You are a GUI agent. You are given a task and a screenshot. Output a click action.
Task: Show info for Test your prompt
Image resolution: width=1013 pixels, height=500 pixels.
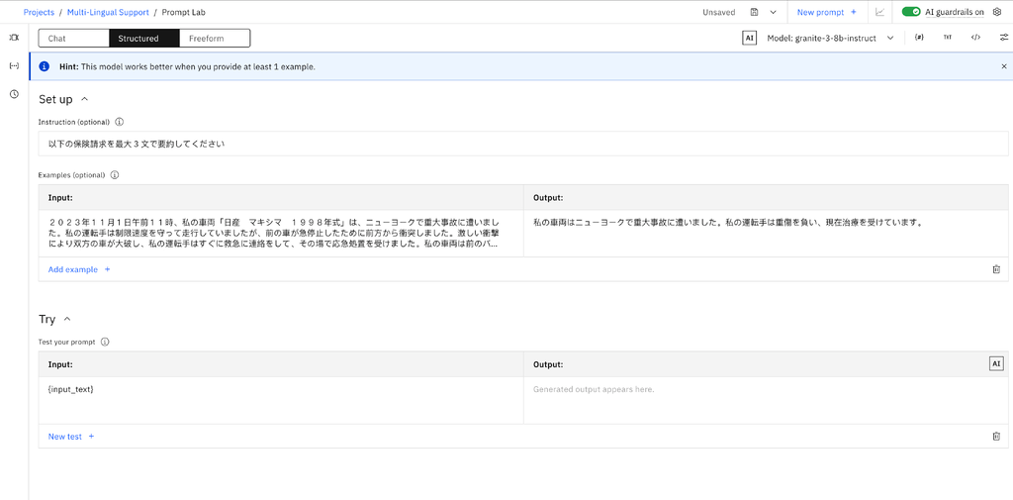coord(105,342)
